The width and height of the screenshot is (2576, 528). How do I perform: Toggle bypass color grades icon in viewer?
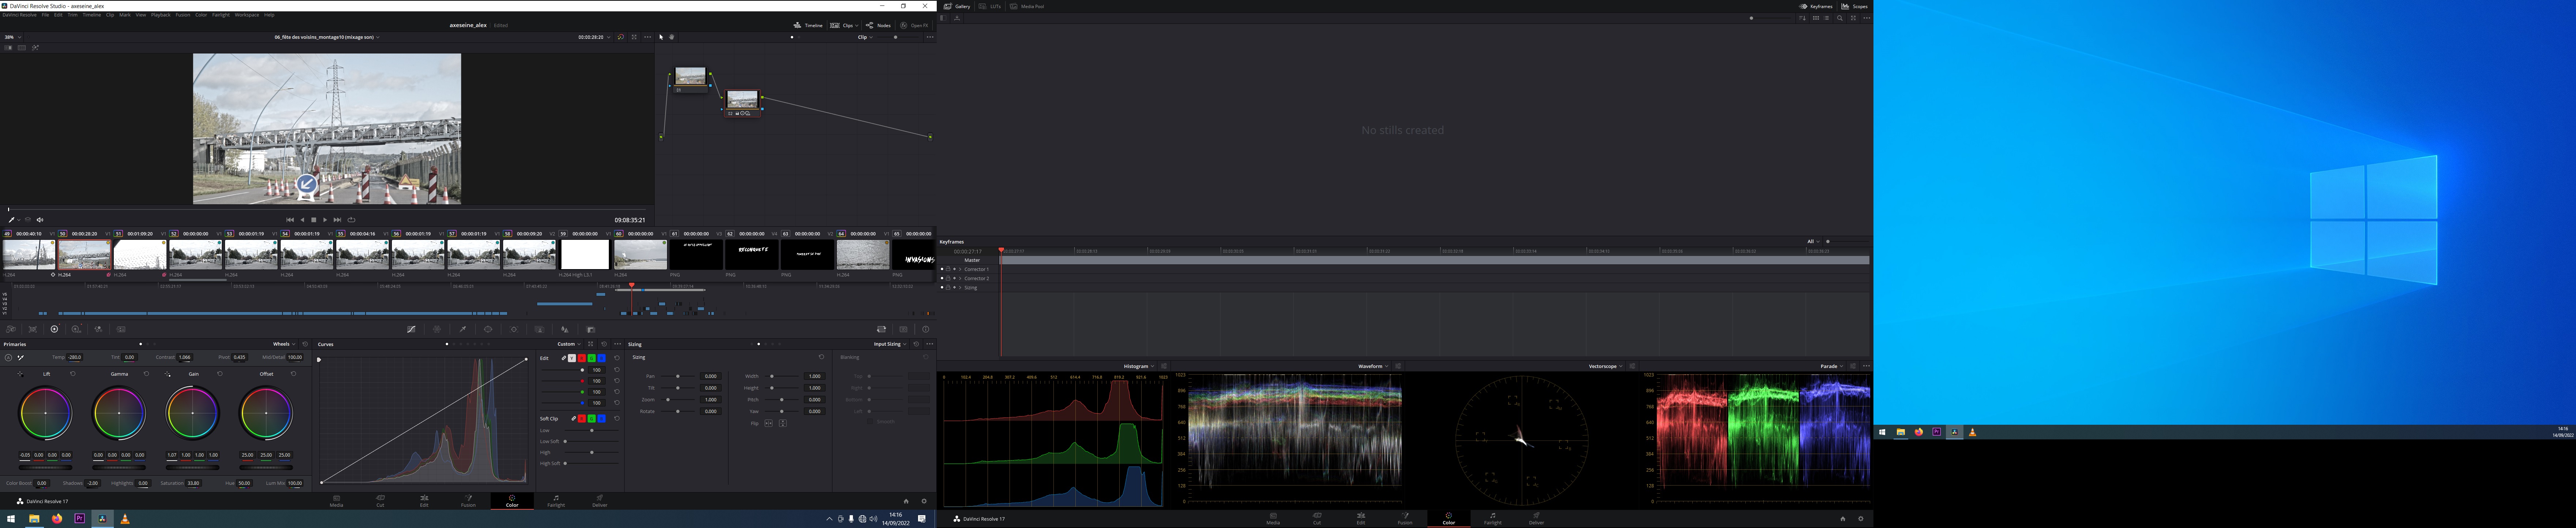(621, 37)
